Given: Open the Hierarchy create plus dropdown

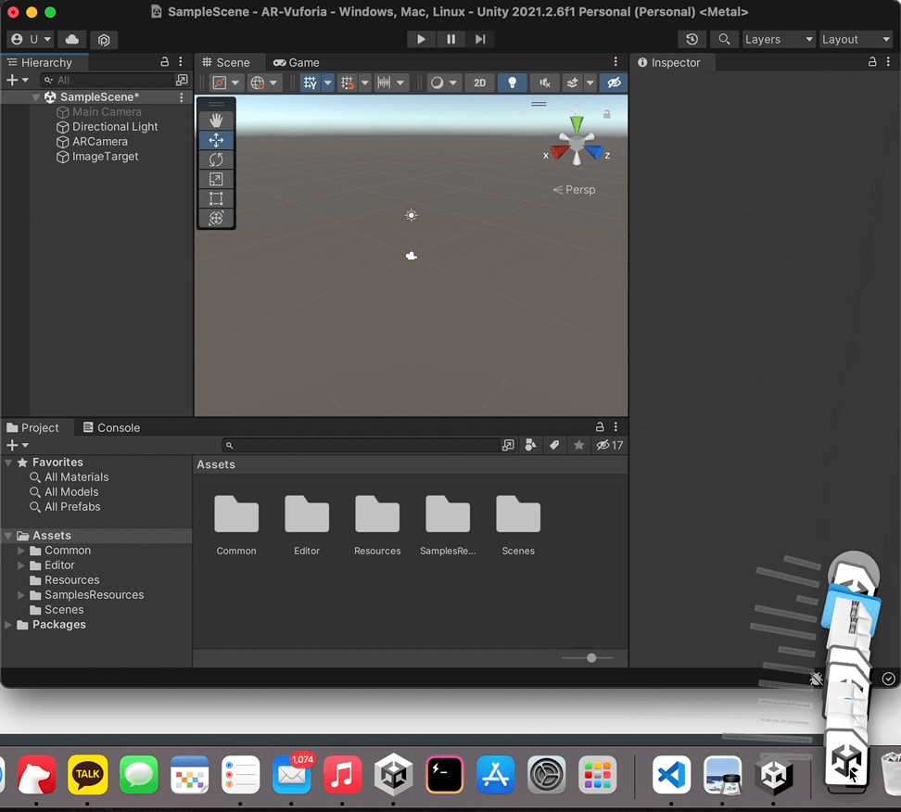Looking at the screenshot, I should click(17, 80).
